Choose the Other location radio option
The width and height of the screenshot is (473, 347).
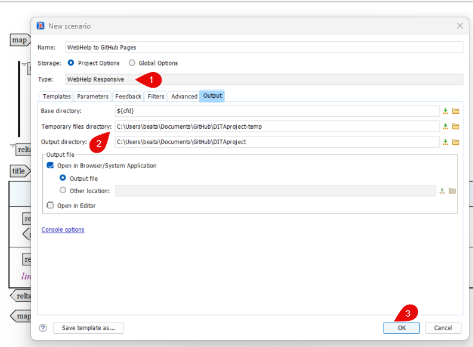[63, 190]
